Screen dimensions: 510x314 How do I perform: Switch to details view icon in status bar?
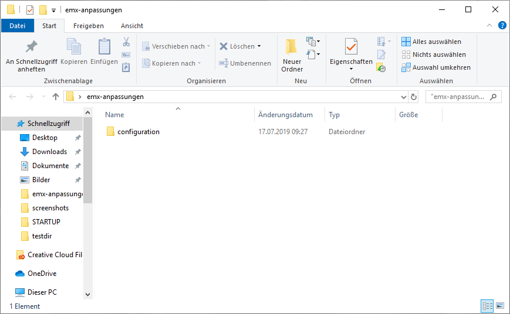pyautogui.click(x=487, y=306)
